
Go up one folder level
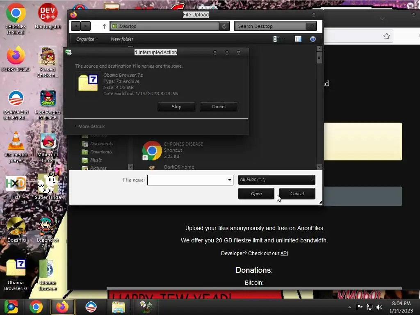[105, 26]
